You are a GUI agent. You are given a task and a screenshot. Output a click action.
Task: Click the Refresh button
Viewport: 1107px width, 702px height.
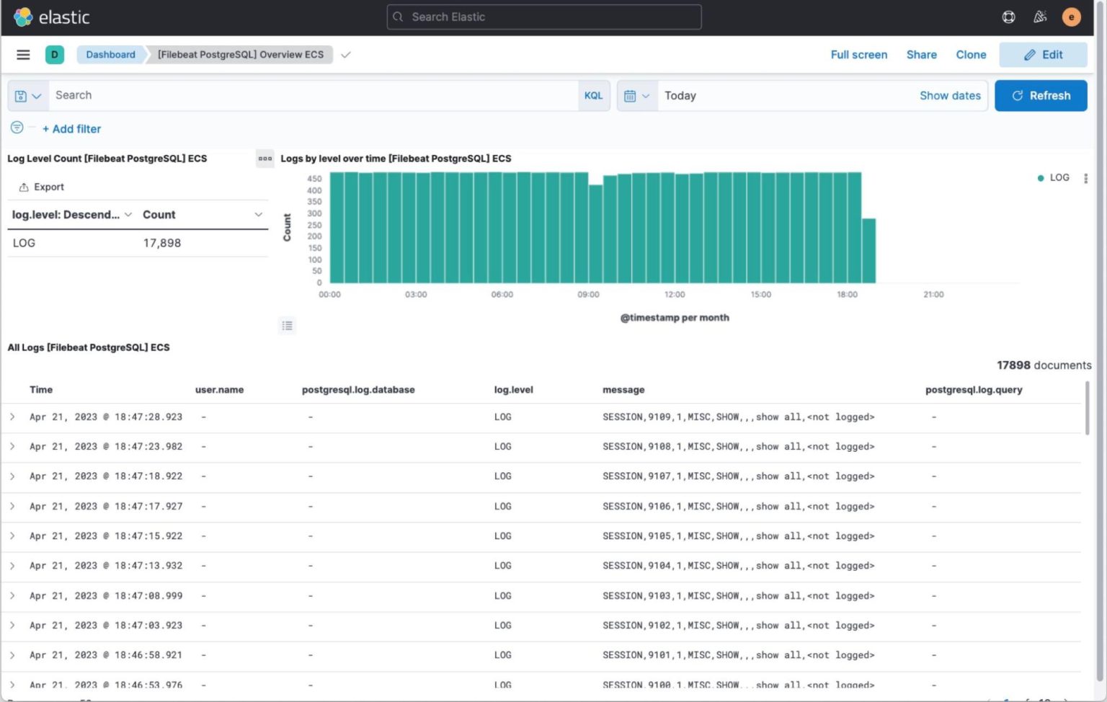pyautogui.click(x=1041, y=95)
